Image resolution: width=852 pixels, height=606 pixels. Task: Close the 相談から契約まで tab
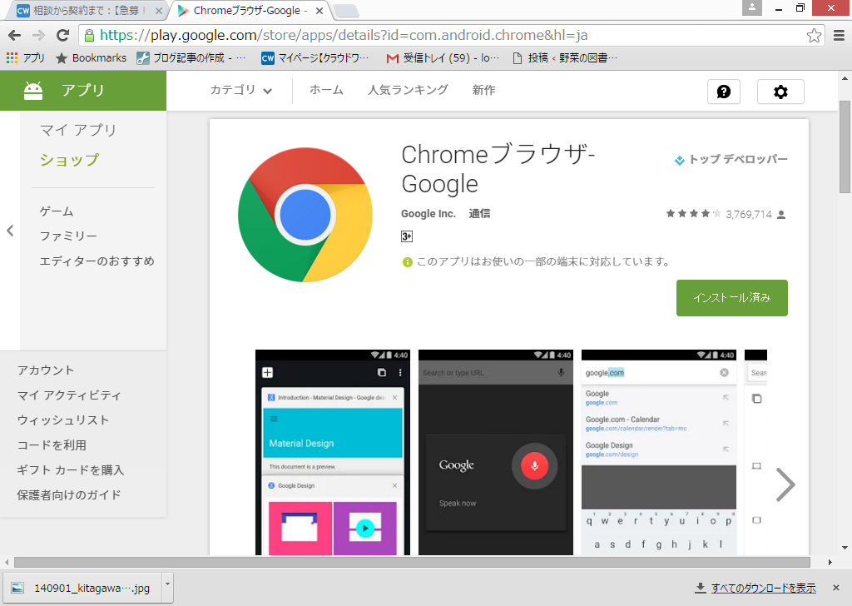coord(159,10)
